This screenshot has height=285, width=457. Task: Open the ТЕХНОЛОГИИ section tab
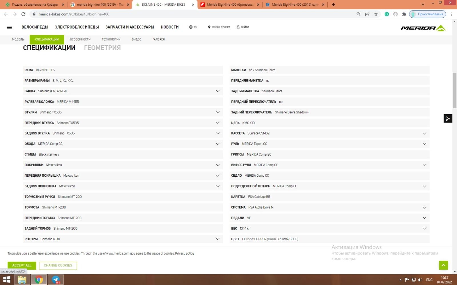[x=111, y=40]
